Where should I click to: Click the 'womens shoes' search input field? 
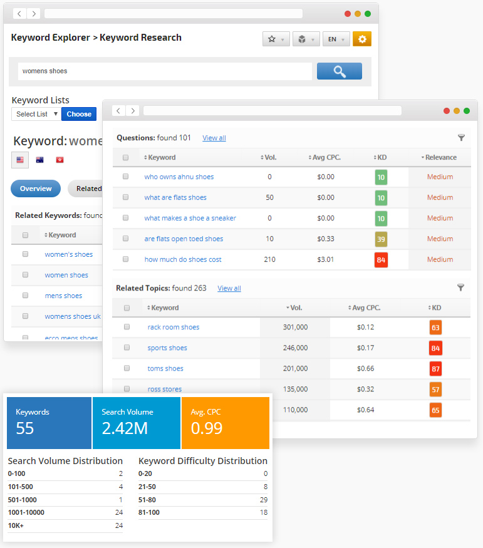pyautogui.click(x=164, y=71)
